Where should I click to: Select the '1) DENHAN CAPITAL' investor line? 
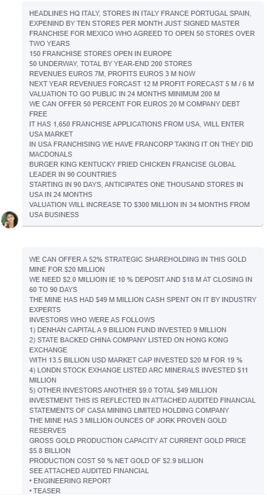pos(128,330)
